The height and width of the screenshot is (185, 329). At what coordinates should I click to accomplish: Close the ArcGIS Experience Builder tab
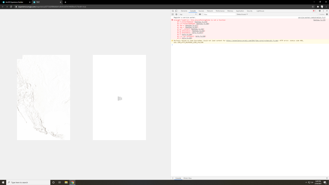click(30, 2)
